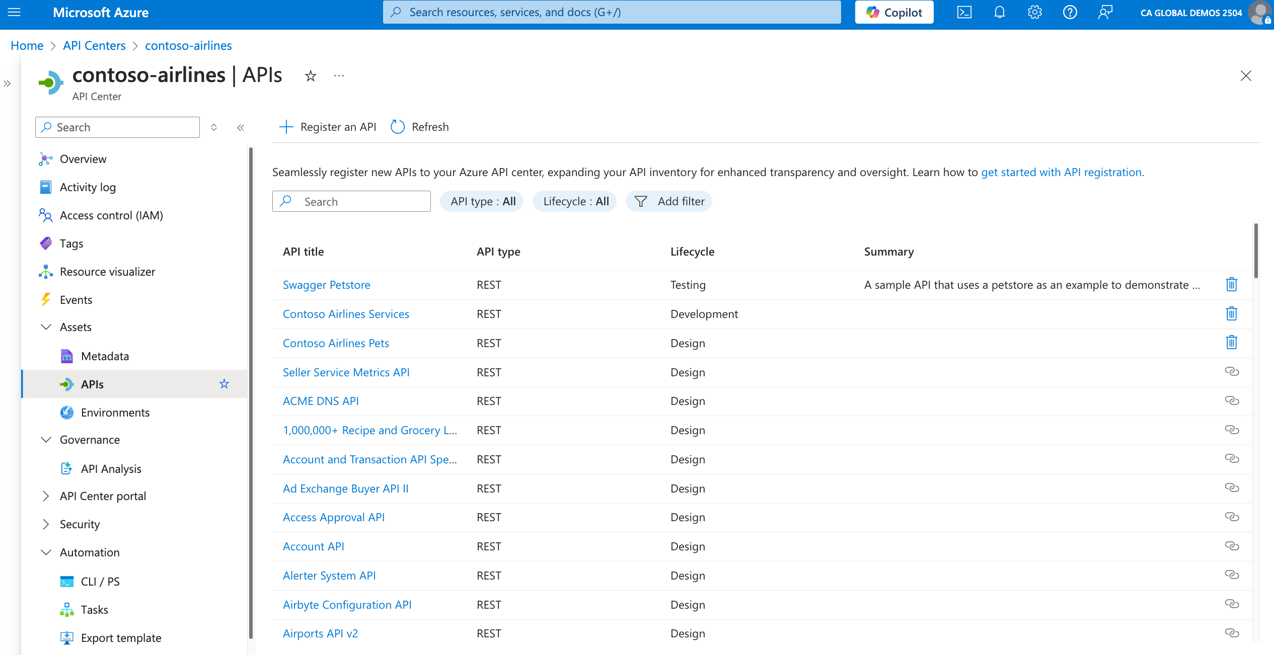Click link icon on Airports API v2 row
The width and height of the screenshot is (1274, 655).
click(1231, 633)
